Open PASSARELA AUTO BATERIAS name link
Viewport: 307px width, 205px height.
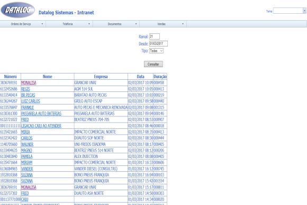[x=41, y=114]
